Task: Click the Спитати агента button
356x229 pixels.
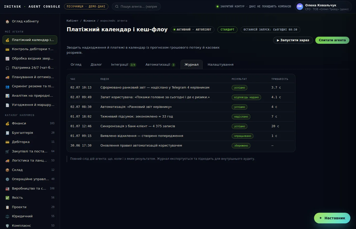Action: tap(332, 40)
